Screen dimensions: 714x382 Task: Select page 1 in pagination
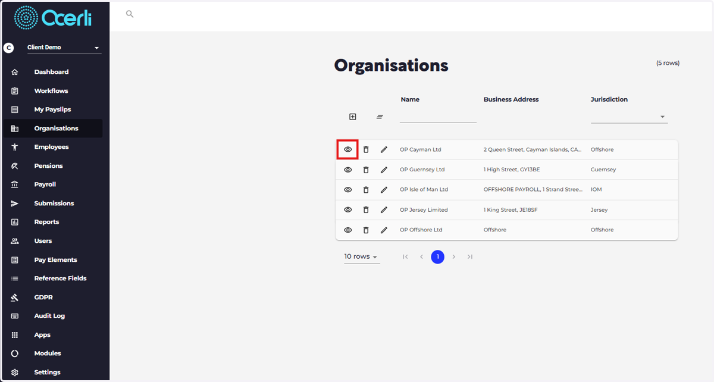438,257
